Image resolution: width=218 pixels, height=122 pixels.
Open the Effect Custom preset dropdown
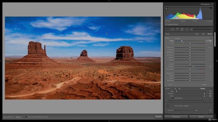coord(178,38)
